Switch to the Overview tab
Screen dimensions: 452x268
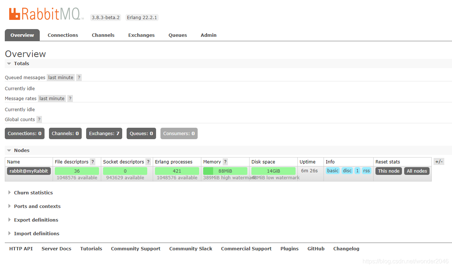click(x=22, y=35)
